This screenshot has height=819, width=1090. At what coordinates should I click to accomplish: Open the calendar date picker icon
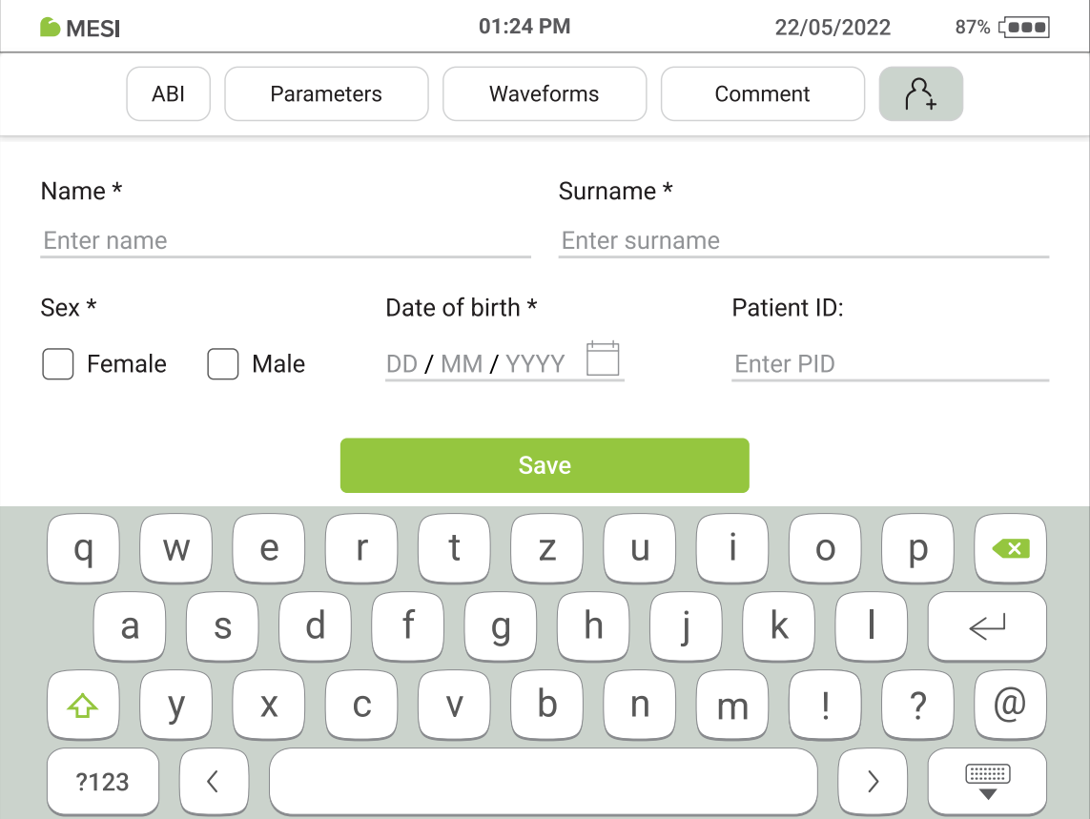click(603, 357)
